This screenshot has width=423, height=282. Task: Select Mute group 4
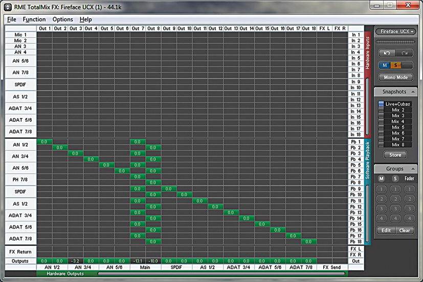[x=382, y=218]
